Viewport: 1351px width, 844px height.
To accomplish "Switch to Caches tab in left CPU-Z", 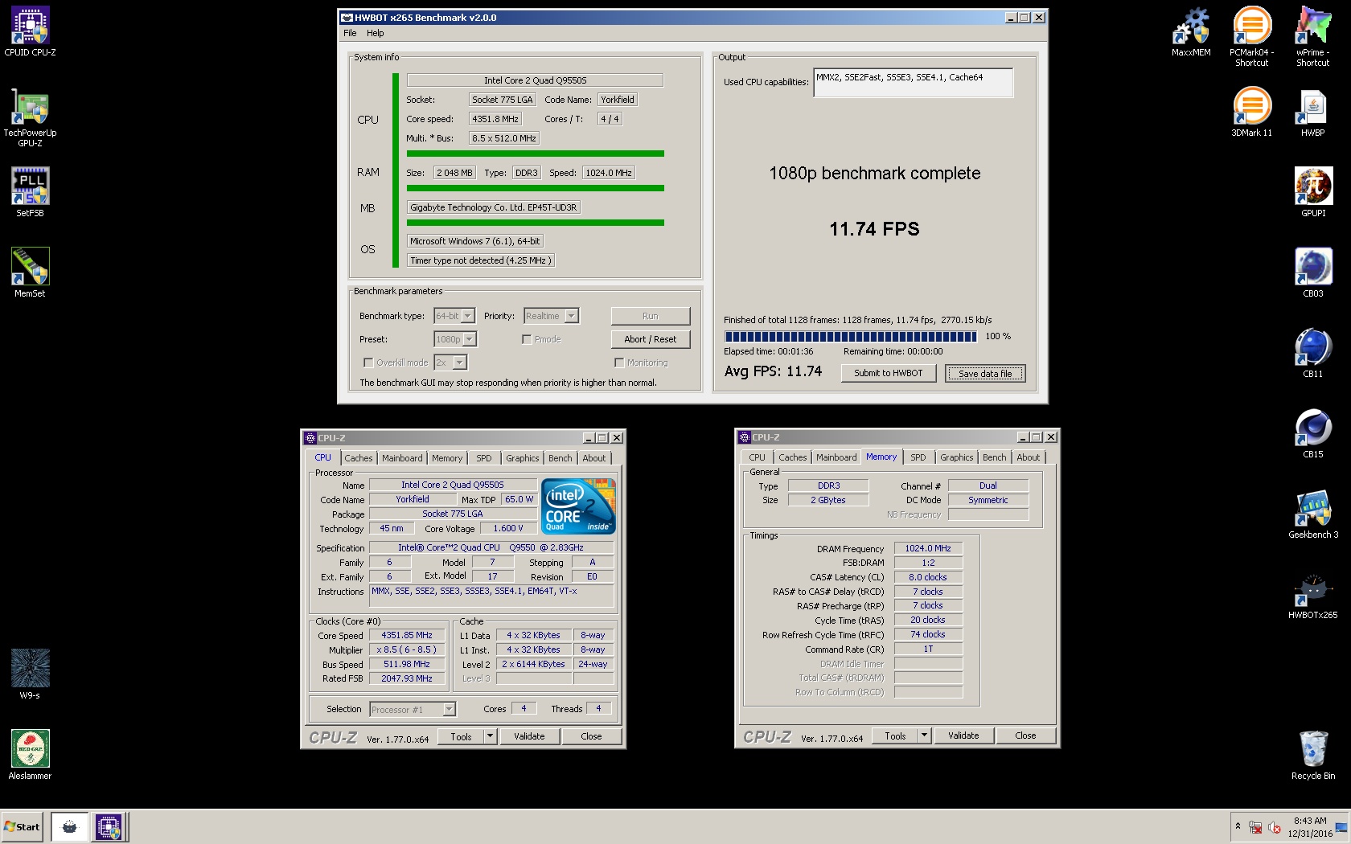I will pos(359,458).
